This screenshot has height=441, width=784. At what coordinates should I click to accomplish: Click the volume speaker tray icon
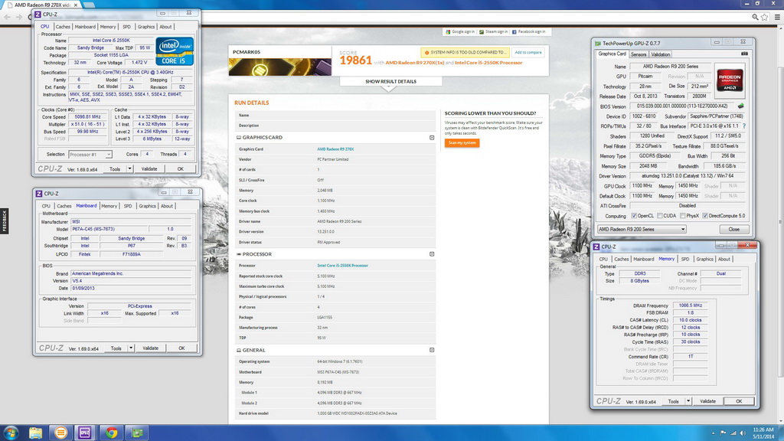743,433
